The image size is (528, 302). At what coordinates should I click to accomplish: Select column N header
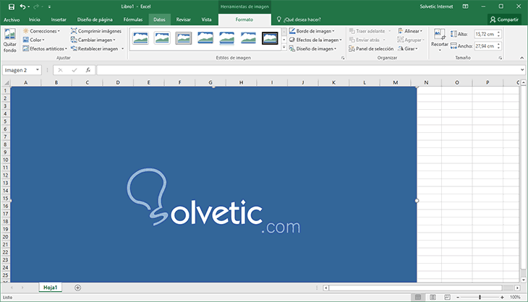click(x=426, y=82)
